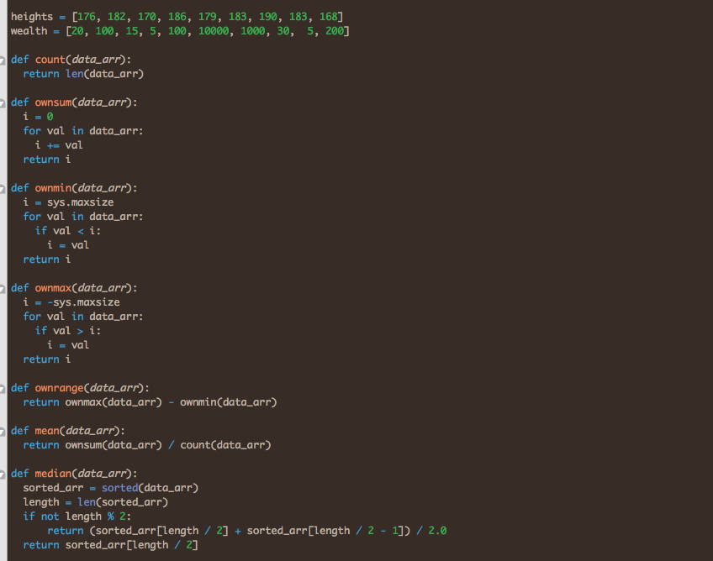Click the 'length = len(sorted_arr)' line
Screen dimensions: 713x561
point(96,502)
